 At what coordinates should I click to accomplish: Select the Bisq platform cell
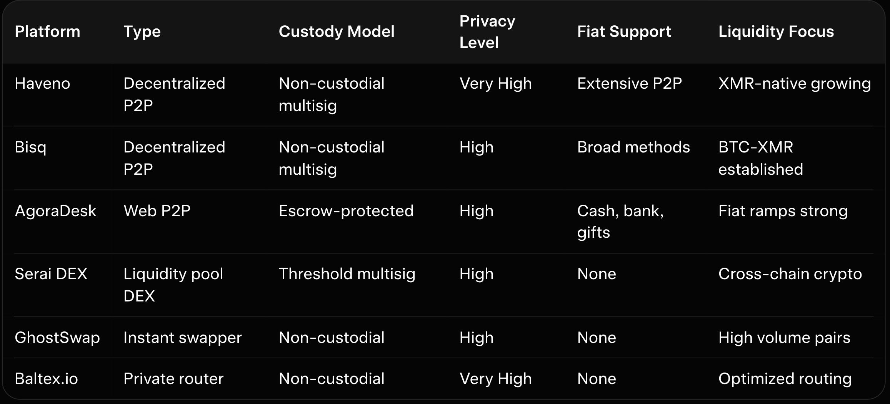(30, 147)
